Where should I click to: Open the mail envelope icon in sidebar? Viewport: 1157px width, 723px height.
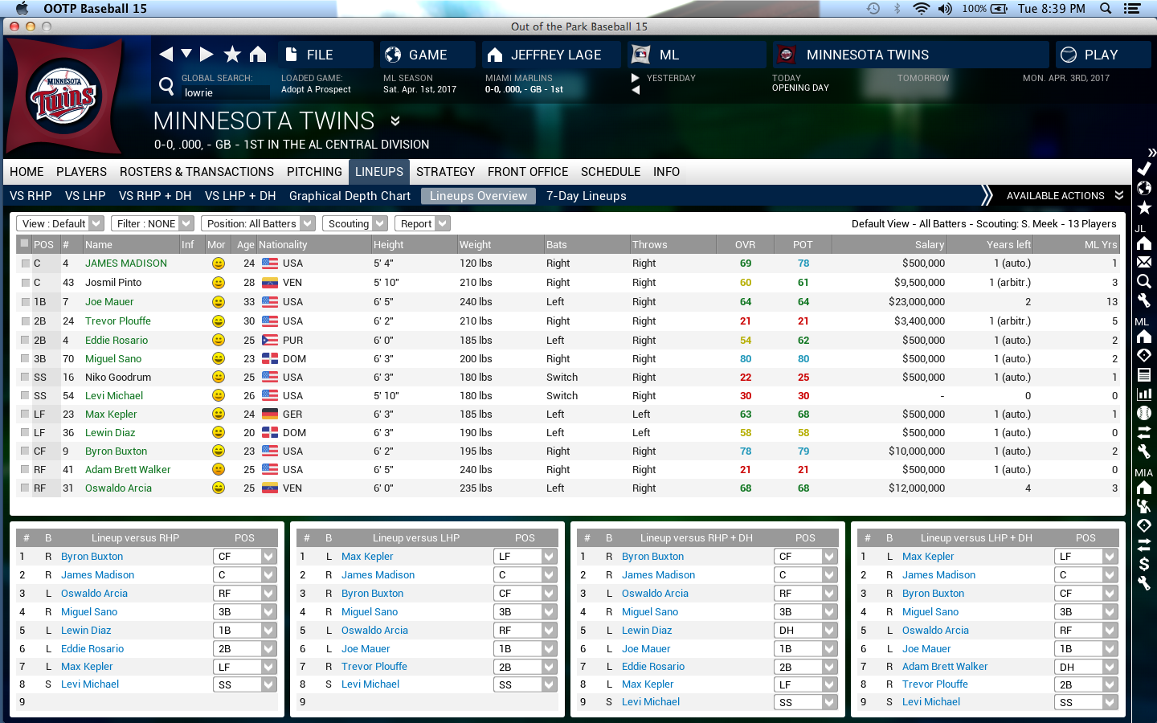(1144, 262)
